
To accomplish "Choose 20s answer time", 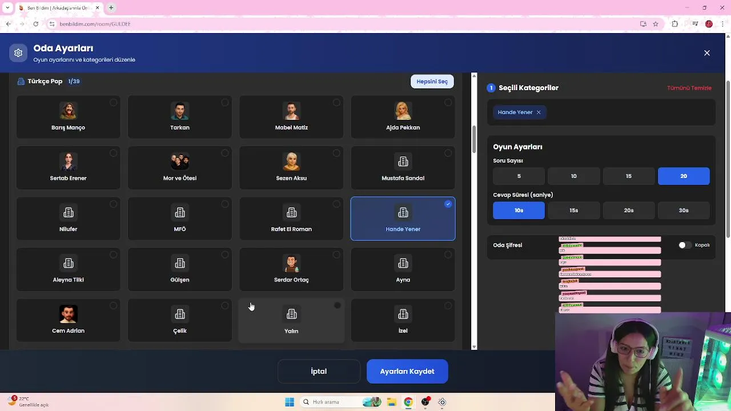I will tap(629, 211).
